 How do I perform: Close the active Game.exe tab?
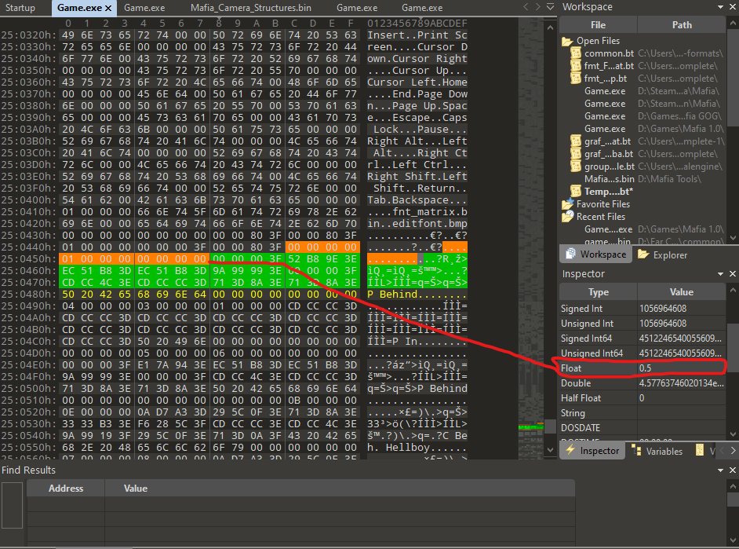tap(107, 8)
